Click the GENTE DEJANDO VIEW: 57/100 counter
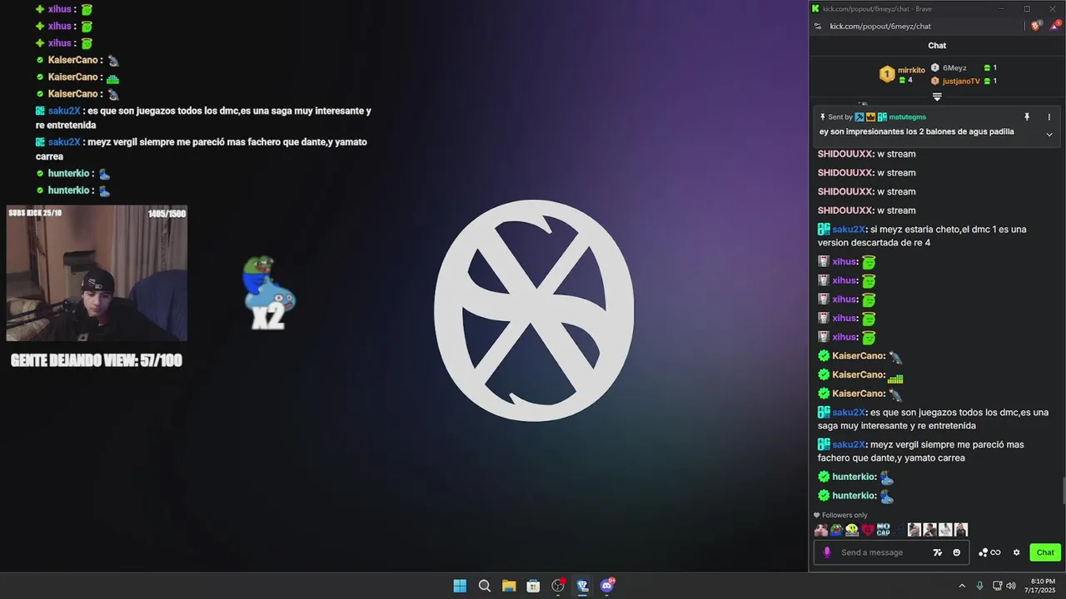The image size is (1066, 599). 97,361
